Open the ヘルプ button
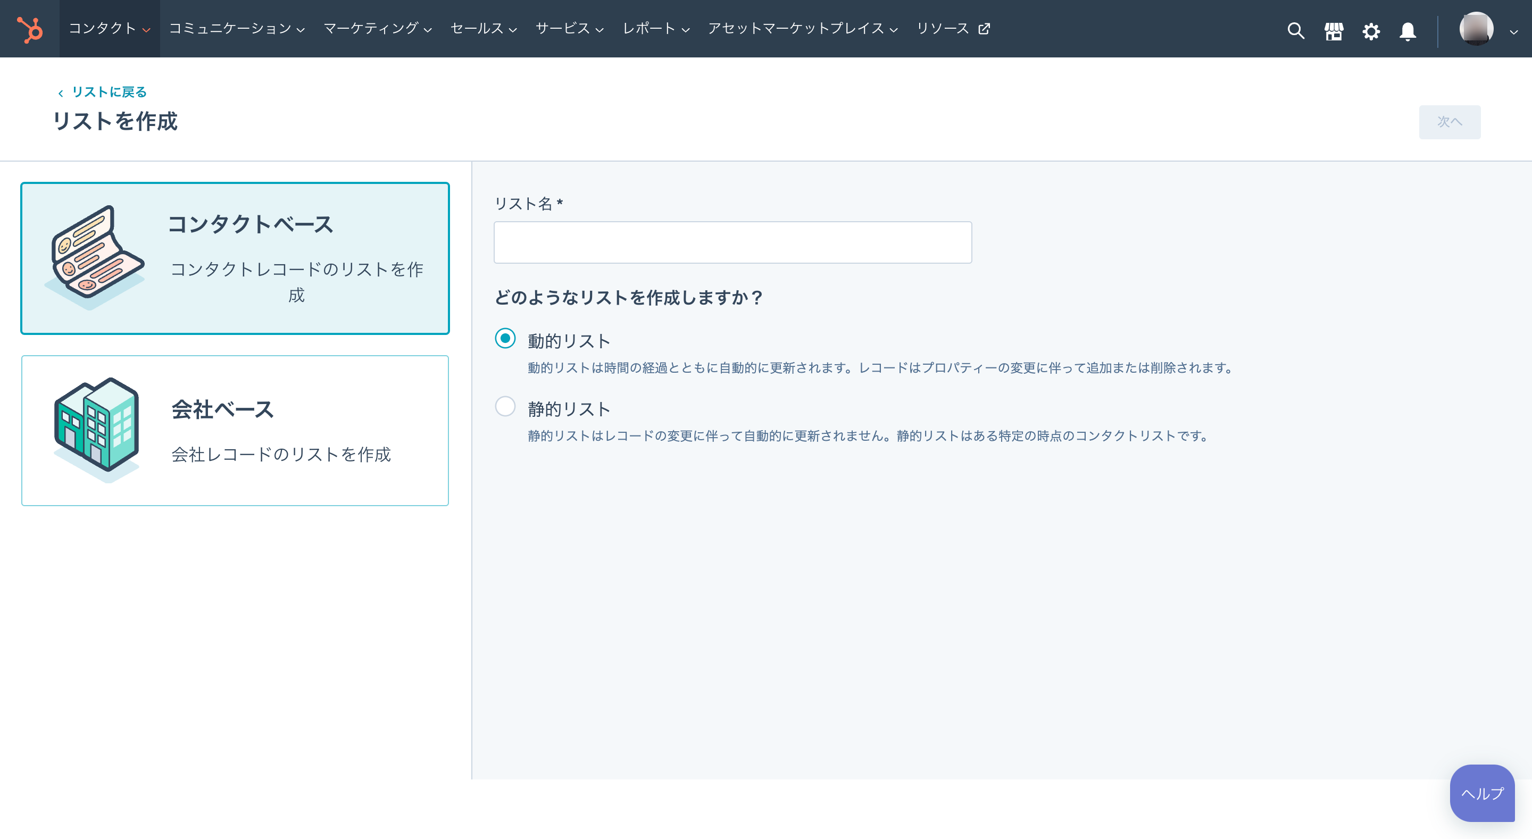Image resolution: width=1532 pixels, height=839 pixels. (x=1482, y=793)
